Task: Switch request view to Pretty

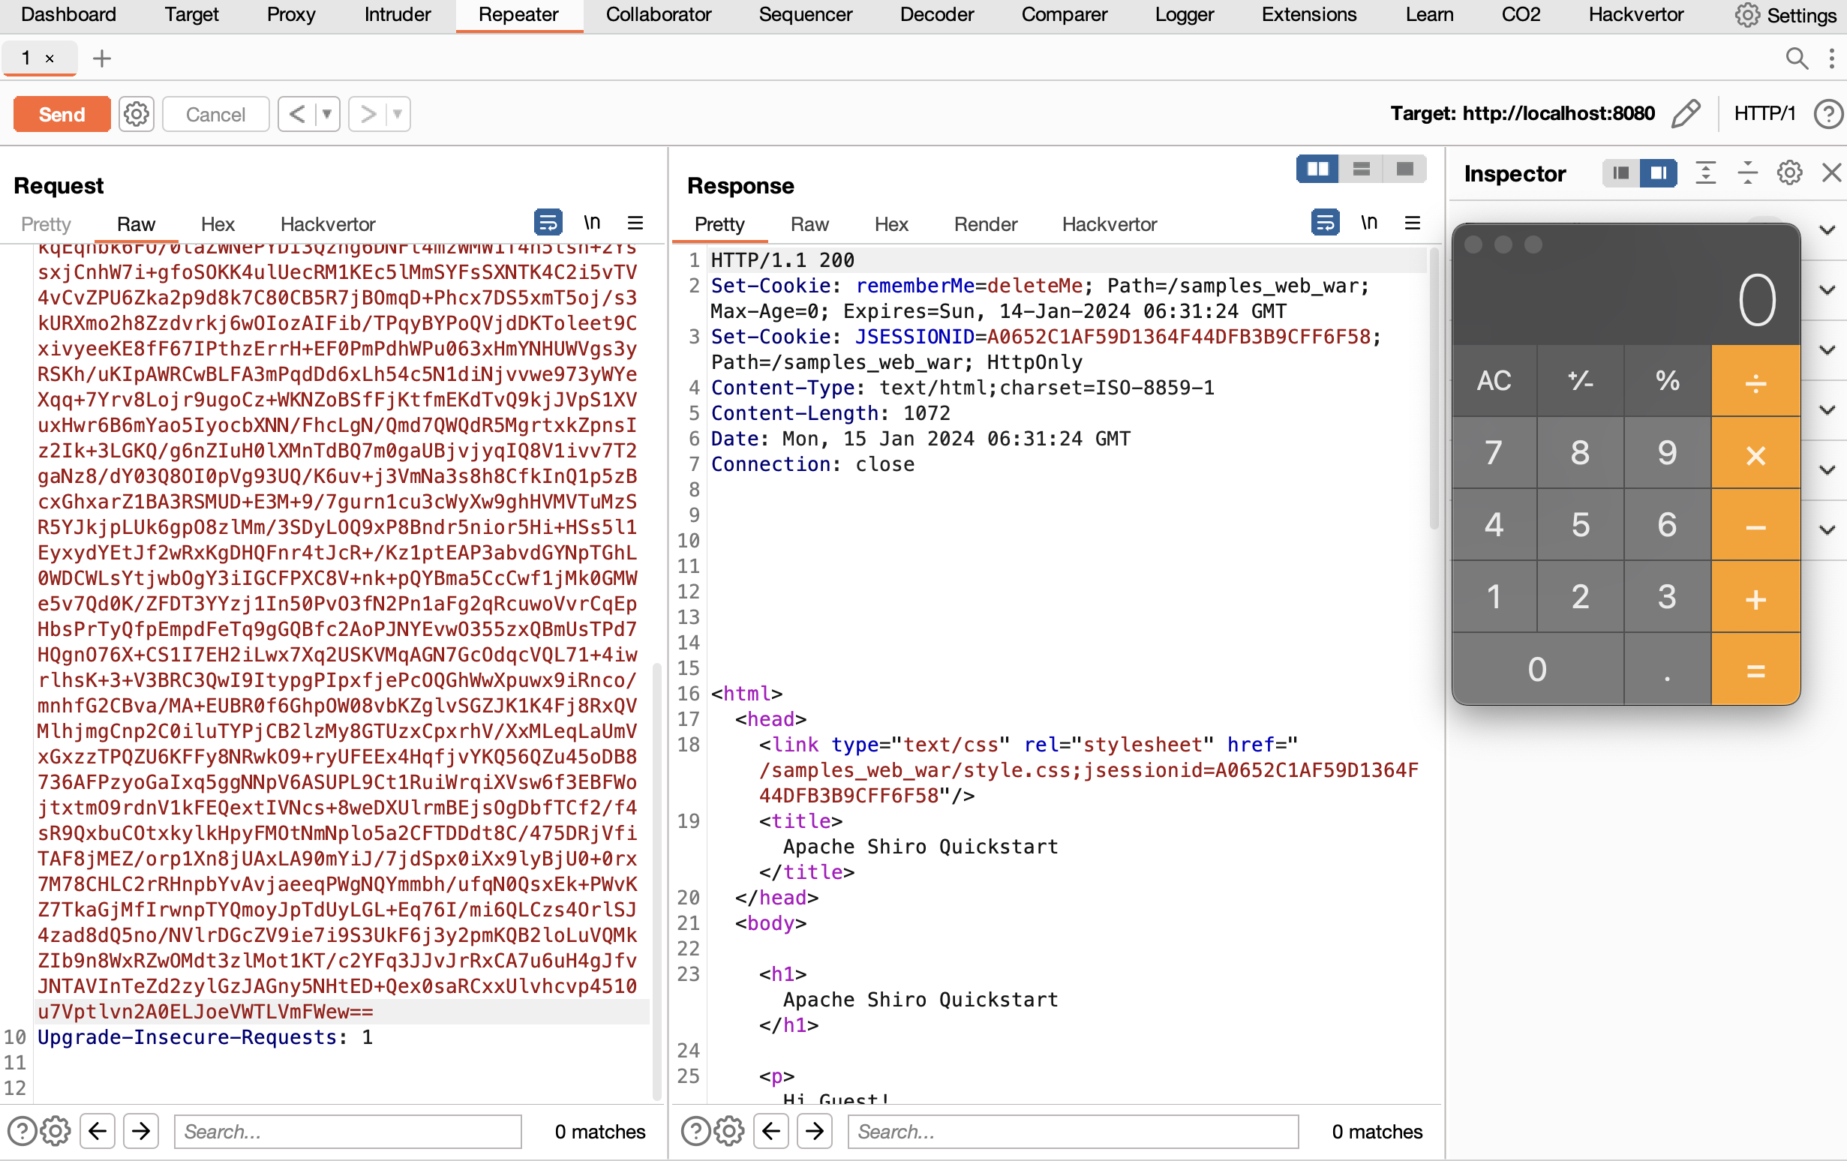Action: pyautogui.click(x=46, y=224)
